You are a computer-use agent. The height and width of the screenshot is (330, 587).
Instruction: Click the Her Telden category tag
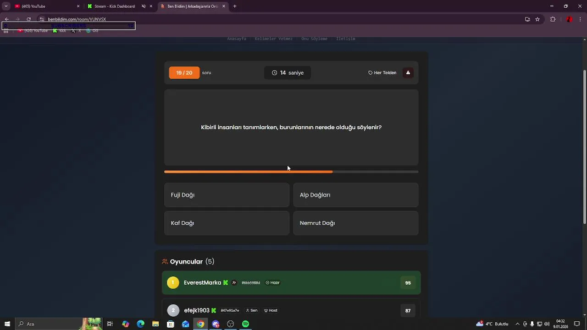(382, 72)
